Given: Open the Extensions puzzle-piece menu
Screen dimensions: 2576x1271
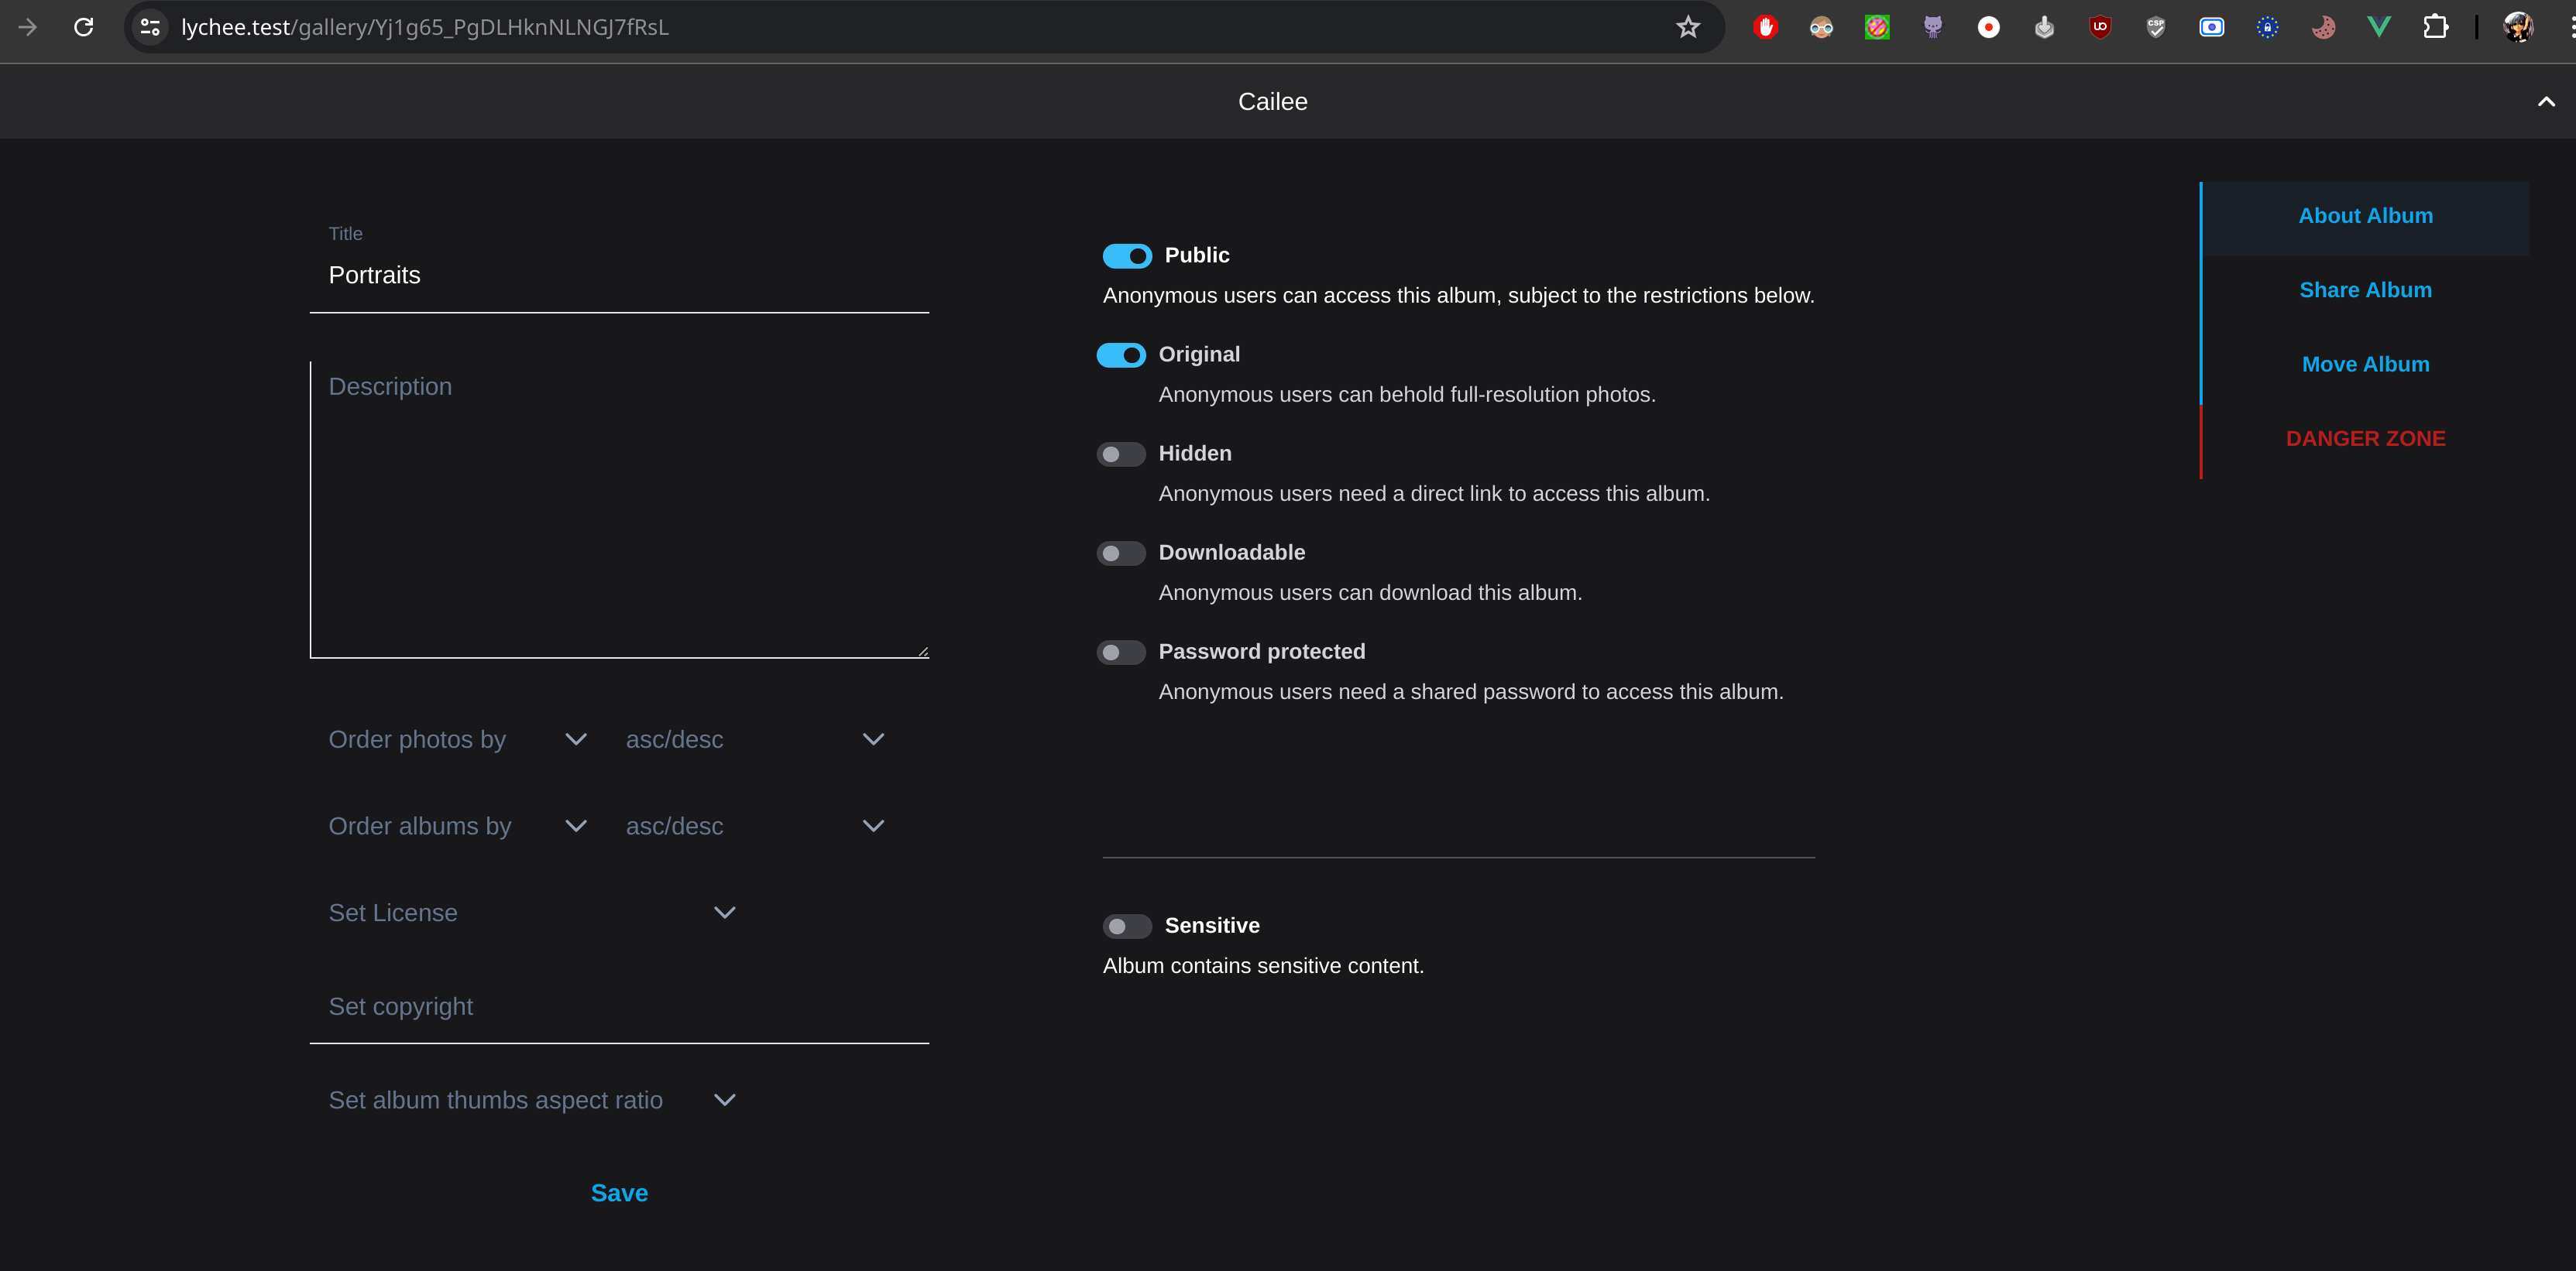Looking at the screenshot, I should [2435, 27].
